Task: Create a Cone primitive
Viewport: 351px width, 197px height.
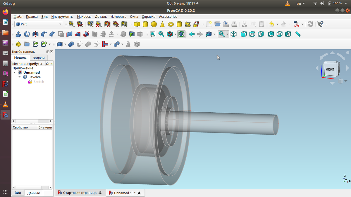Action: coord(162,24)
